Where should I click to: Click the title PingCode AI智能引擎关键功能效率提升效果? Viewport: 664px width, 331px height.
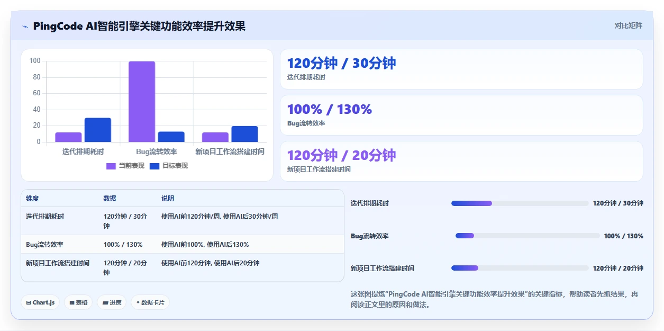(139, 26)
